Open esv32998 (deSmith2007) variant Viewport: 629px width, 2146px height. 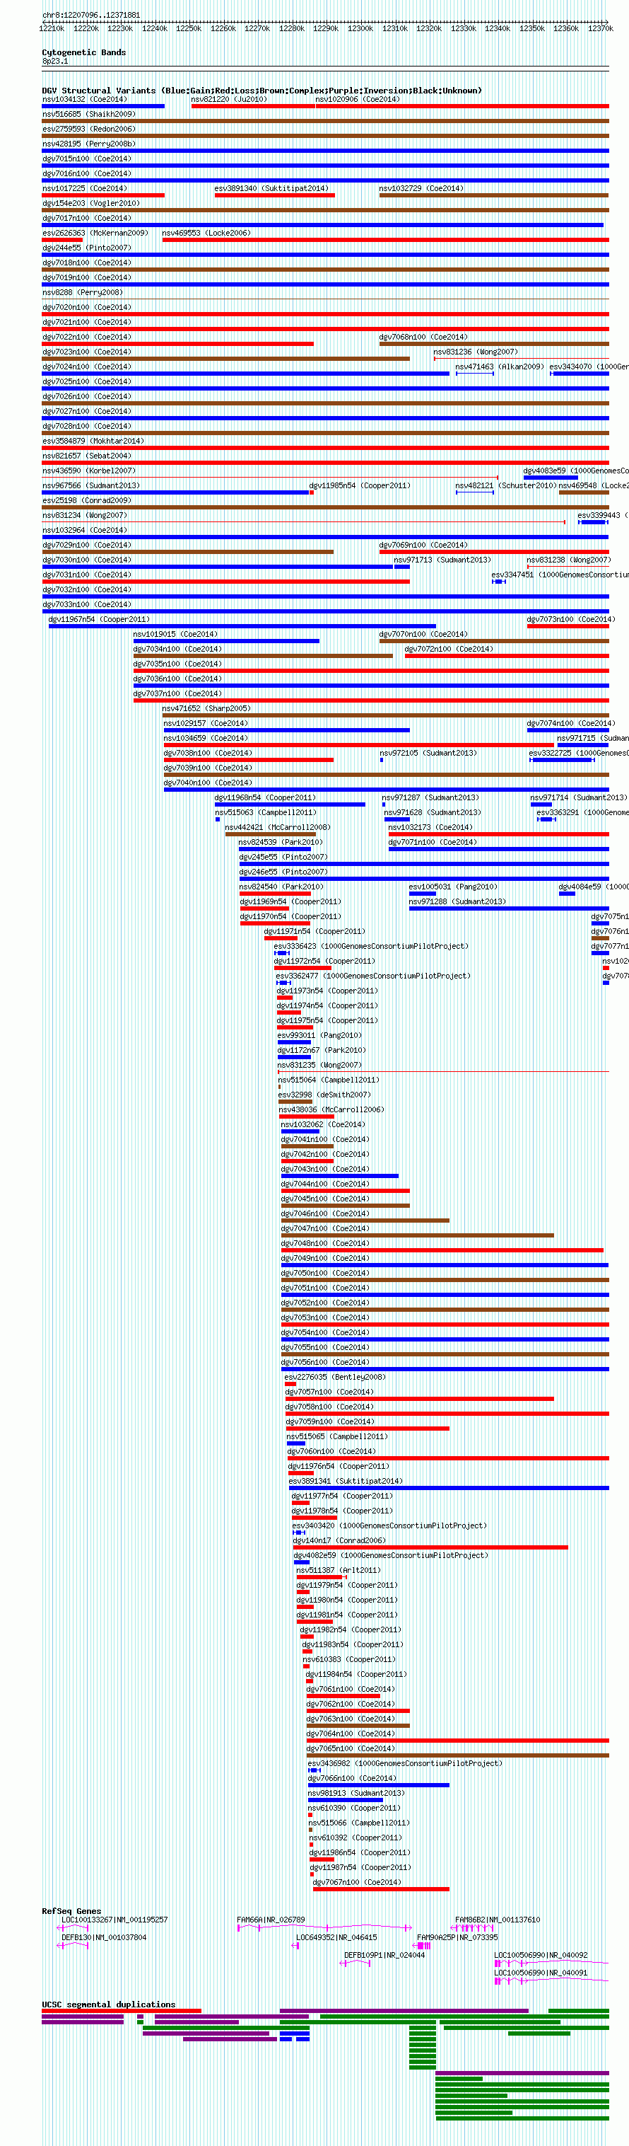click(324, 1095)
